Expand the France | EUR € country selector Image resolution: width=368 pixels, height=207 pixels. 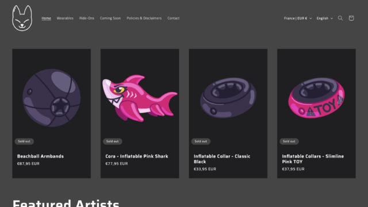298,18
